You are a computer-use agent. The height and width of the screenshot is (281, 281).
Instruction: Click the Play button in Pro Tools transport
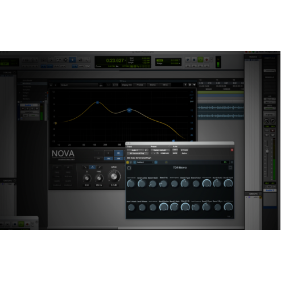pos(200,60)
